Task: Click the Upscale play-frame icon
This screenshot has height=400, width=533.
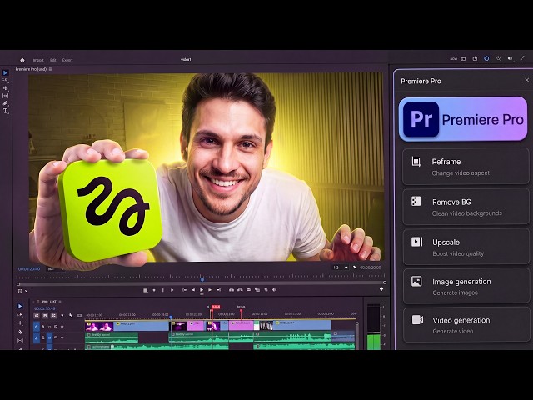Action: (x=416, y=242)
